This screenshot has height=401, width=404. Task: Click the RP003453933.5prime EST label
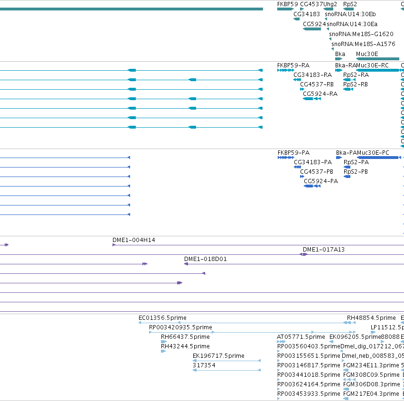point(309,394)
